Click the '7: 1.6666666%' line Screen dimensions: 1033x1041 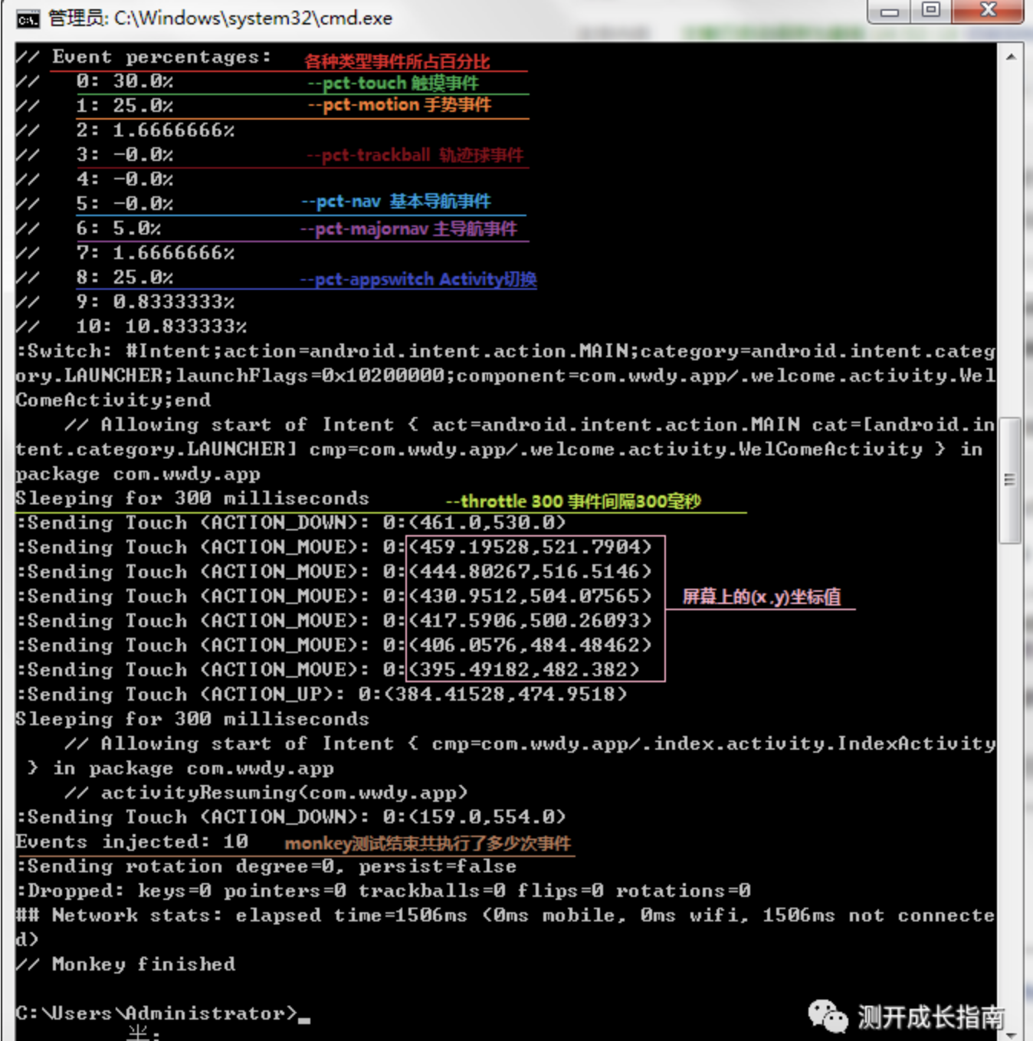pyautogui.click(x=126, y=253)
